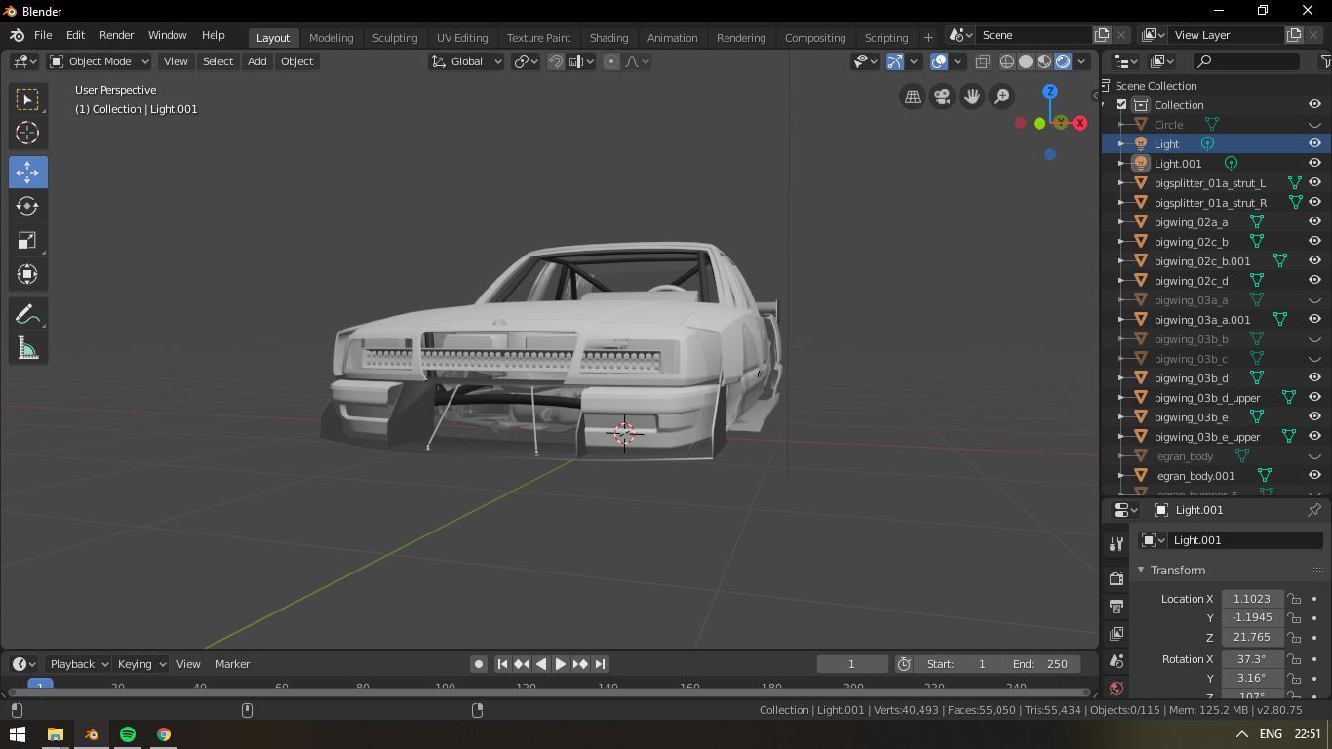Open the Scene properties tab

click(1117, 661)
